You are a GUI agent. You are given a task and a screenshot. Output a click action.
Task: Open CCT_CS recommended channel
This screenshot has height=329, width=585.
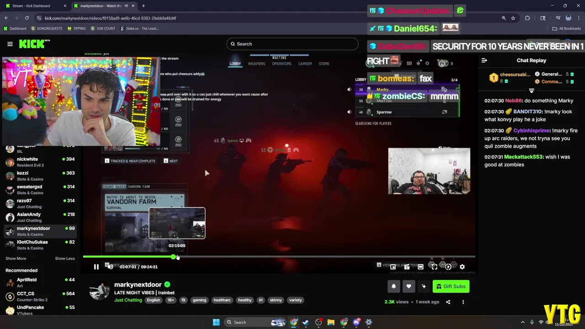click(x=40, y=297)
